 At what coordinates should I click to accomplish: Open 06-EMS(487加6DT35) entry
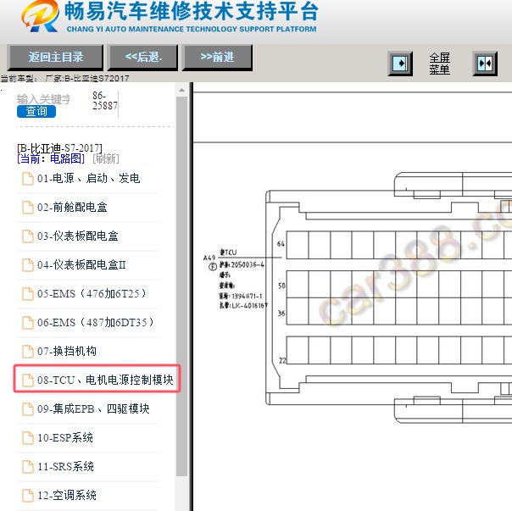pyautogui.click(x=95, y=323)
